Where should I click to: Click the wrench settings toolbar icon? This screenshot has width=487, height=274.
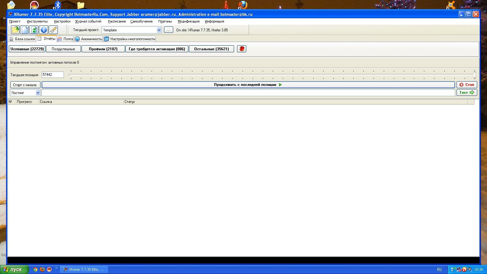[x=53, y=30]
